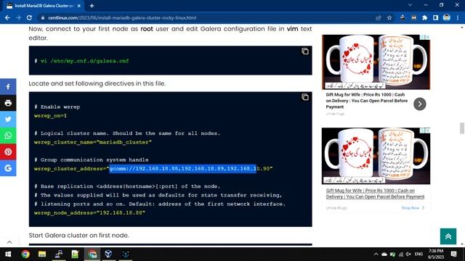Click the wsrep_cluster_name line
Screen dimensions: 465x261
click(93, 142)
